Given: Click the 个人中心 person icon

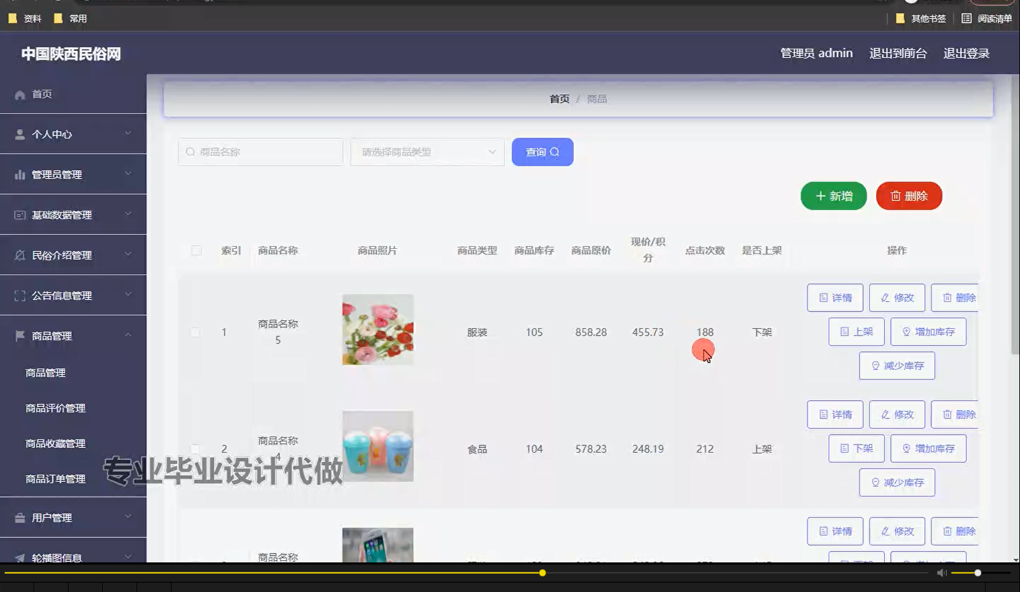Looking at the screenshot, I should click(x=20, y=134).
